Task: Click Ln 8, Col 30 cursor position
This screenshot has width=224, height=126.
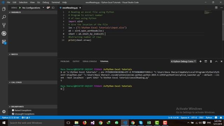Action: [x=173, y=118]
